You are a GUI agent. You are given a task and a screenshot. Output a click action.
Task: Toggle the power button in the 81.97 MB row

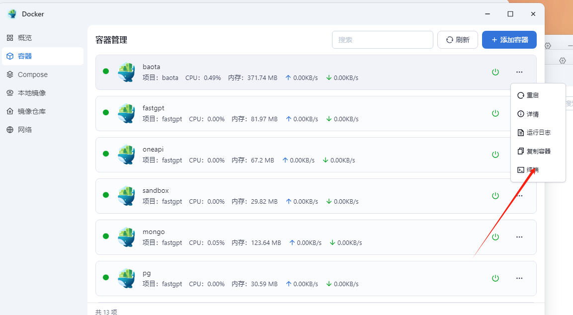[495, 113]
